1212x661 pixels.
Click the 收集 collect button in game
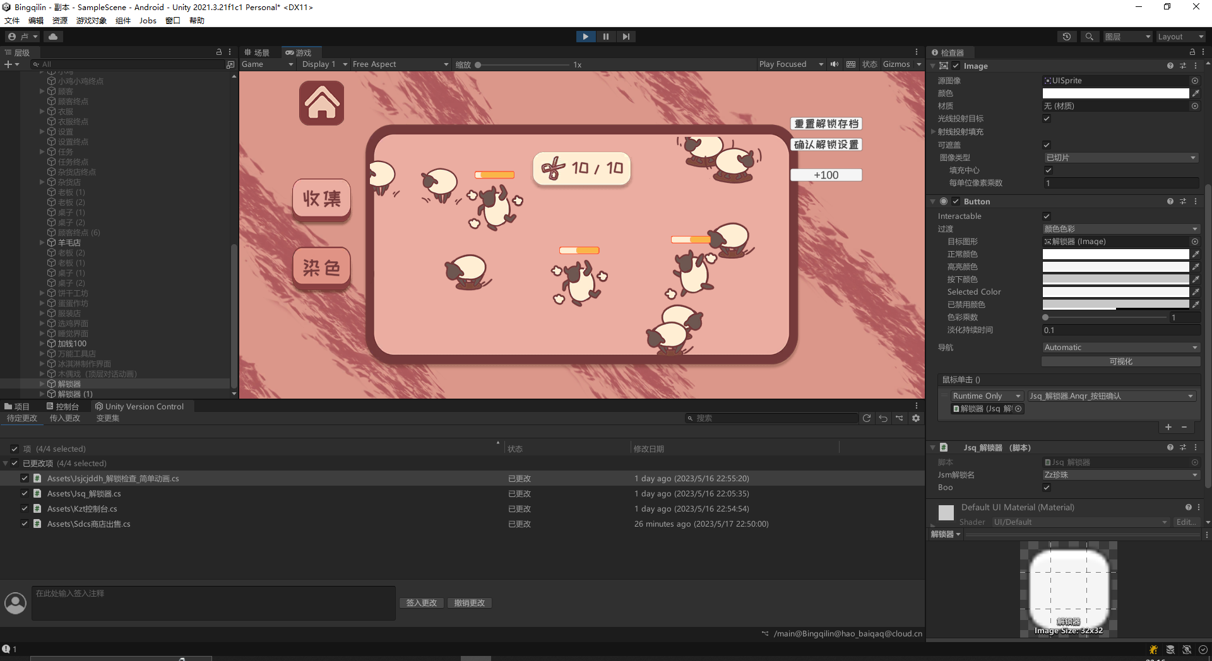point(322,199)
